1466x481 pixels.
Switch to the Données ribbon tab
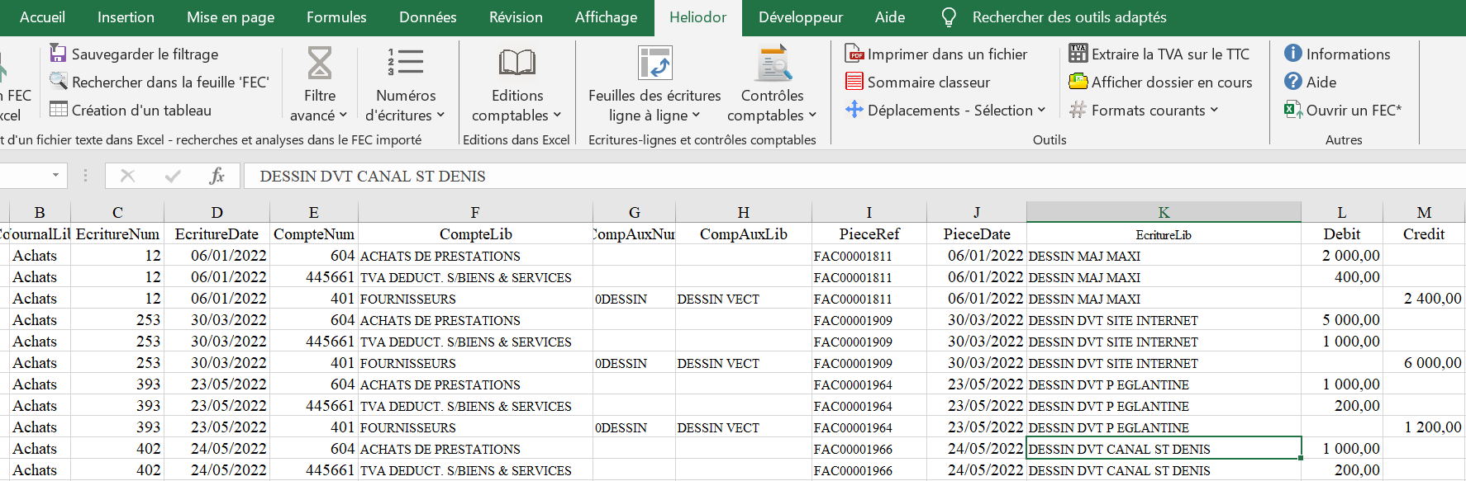[x=427, y=17]
